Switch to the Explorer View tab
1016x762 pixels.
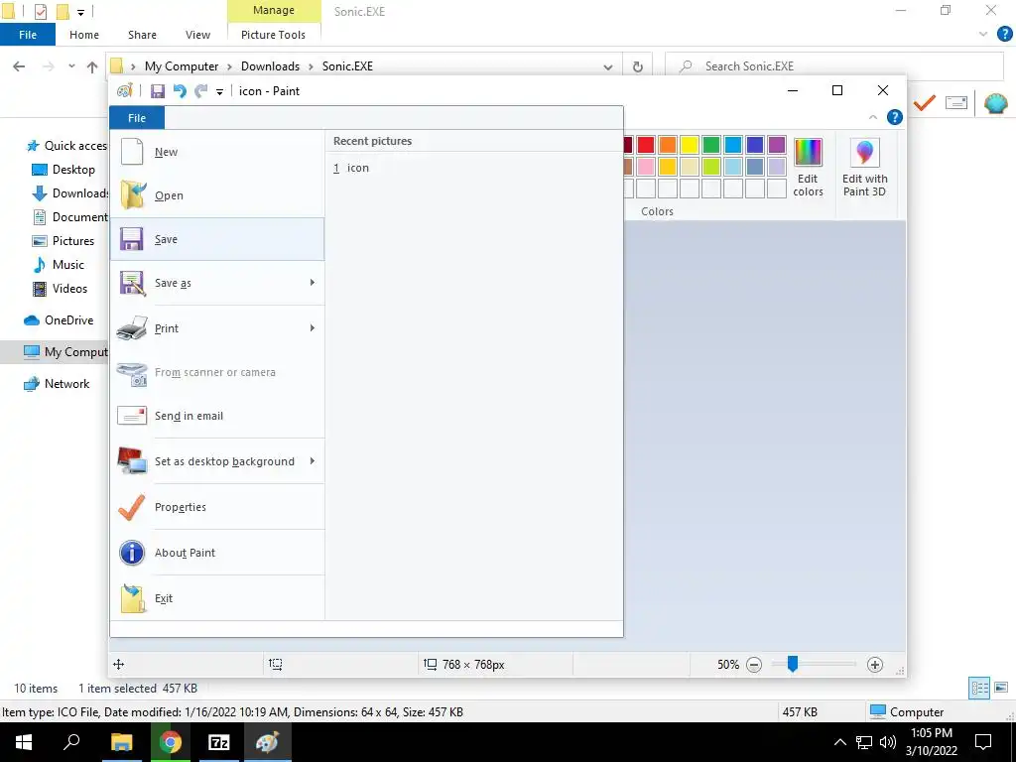[197, 35]
